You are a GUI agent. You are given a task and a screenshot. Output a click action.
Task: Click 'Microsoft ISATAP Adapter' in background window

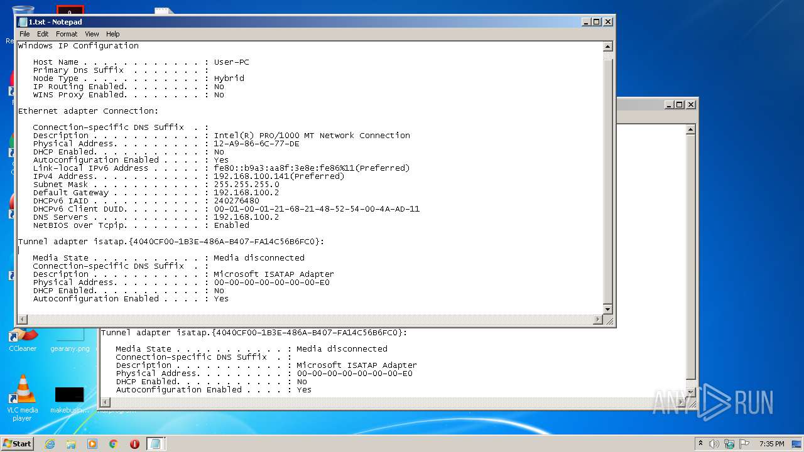[x=357, y=365]
